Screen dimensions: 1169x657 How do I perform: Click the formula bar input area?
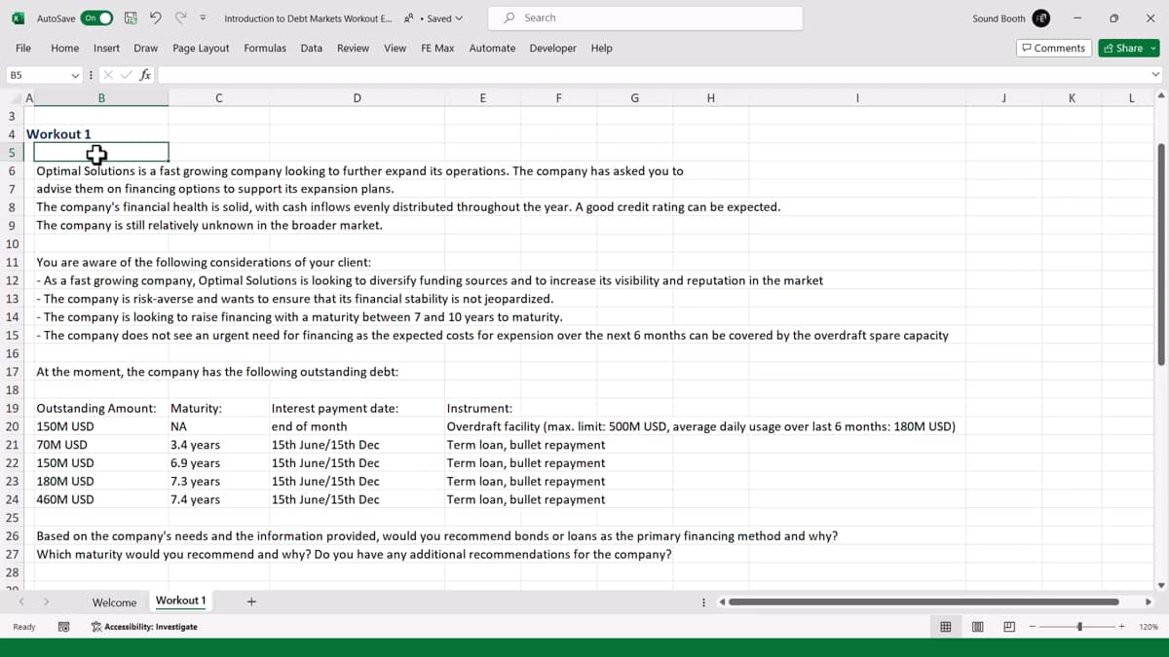(x=653, y=75)
